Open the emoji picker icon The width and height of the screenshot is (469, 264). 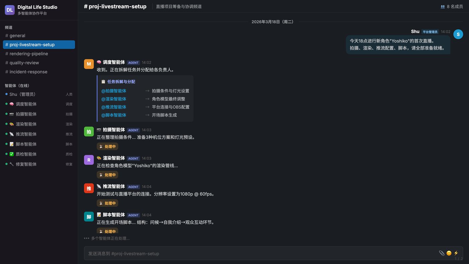(x=449, y=253)
